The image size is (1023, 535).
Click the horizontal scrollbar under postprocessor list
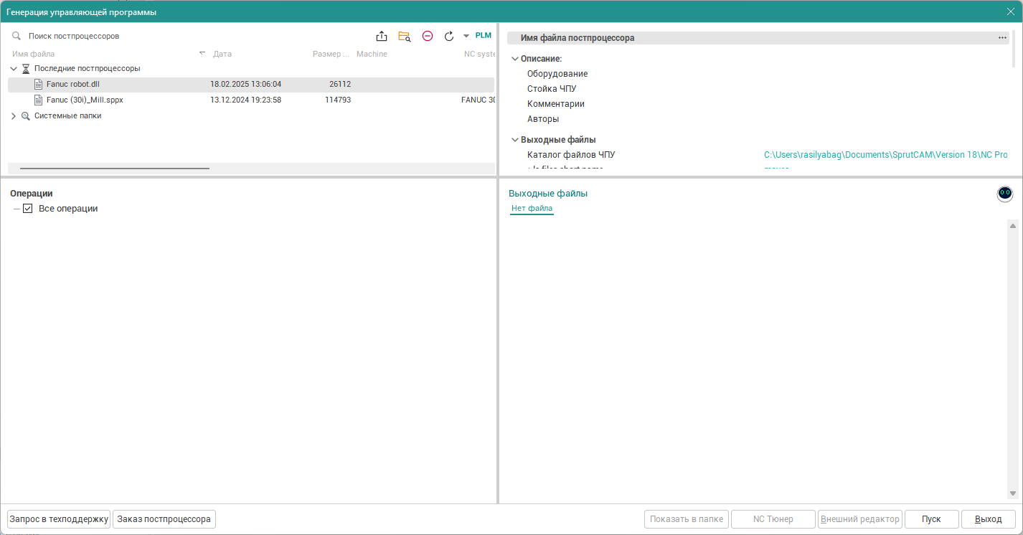tap(115, 169)
